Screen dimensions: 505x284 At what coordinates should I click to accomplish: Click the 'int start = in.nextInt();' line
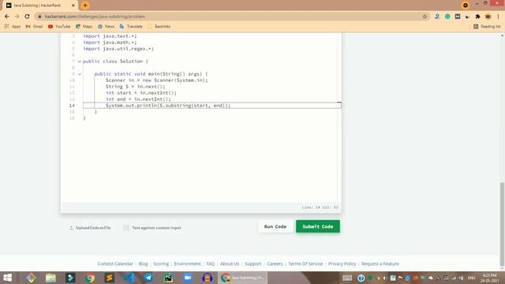(x=141, y=93)
